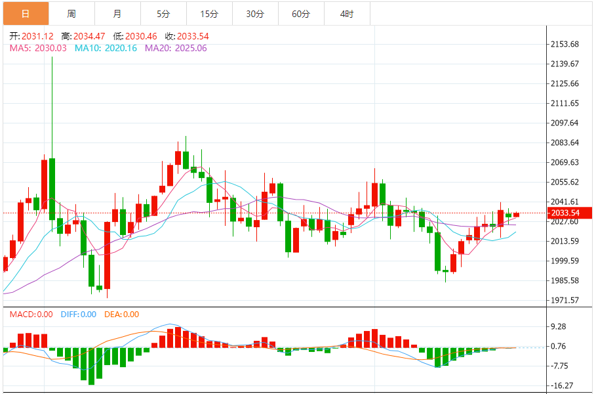Screen dimensions: 596x394
Task: Click the 2055.62 price axis label
Action: [565, 182]
